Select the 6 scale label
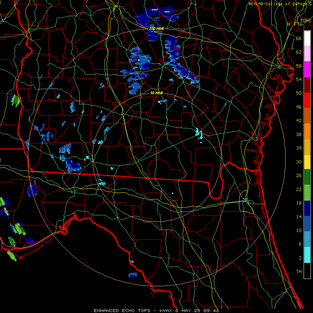The image size is (313, 313). pos(300,244)
